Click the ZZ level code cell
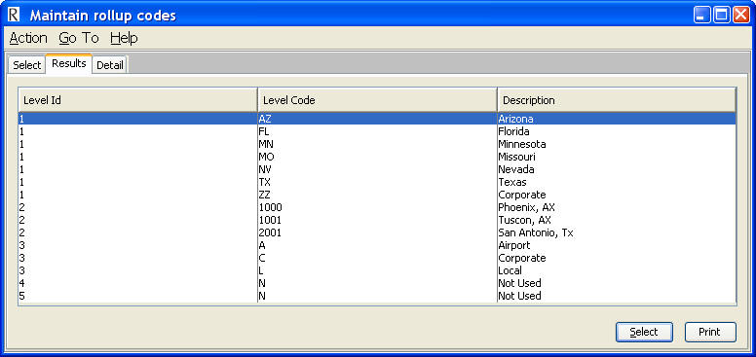Image resolution: width=756 pixels, height=357 pixels. [378, 195]
